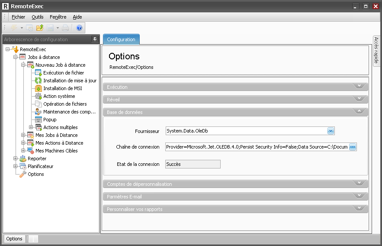Select the Configuration tab
Image resolution: width=382 pixels, height=246 pixels.
point(121,39)
